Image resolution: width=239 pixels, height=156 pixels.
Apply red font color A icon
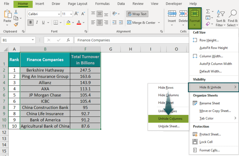79,22
